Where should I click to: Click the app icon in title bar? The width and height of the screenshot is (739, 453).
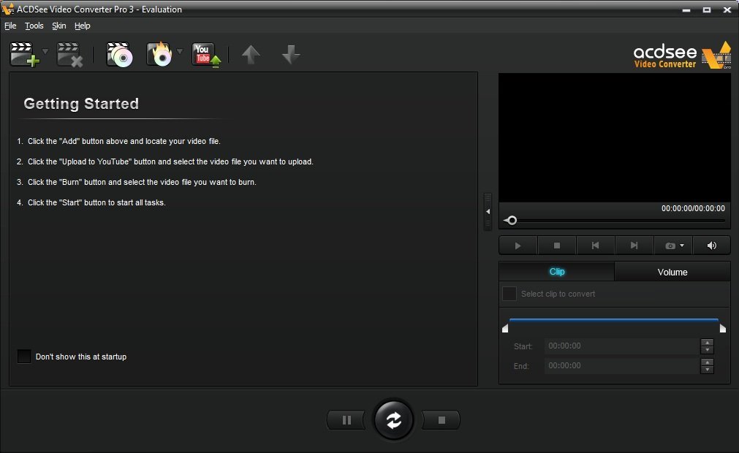8,9
